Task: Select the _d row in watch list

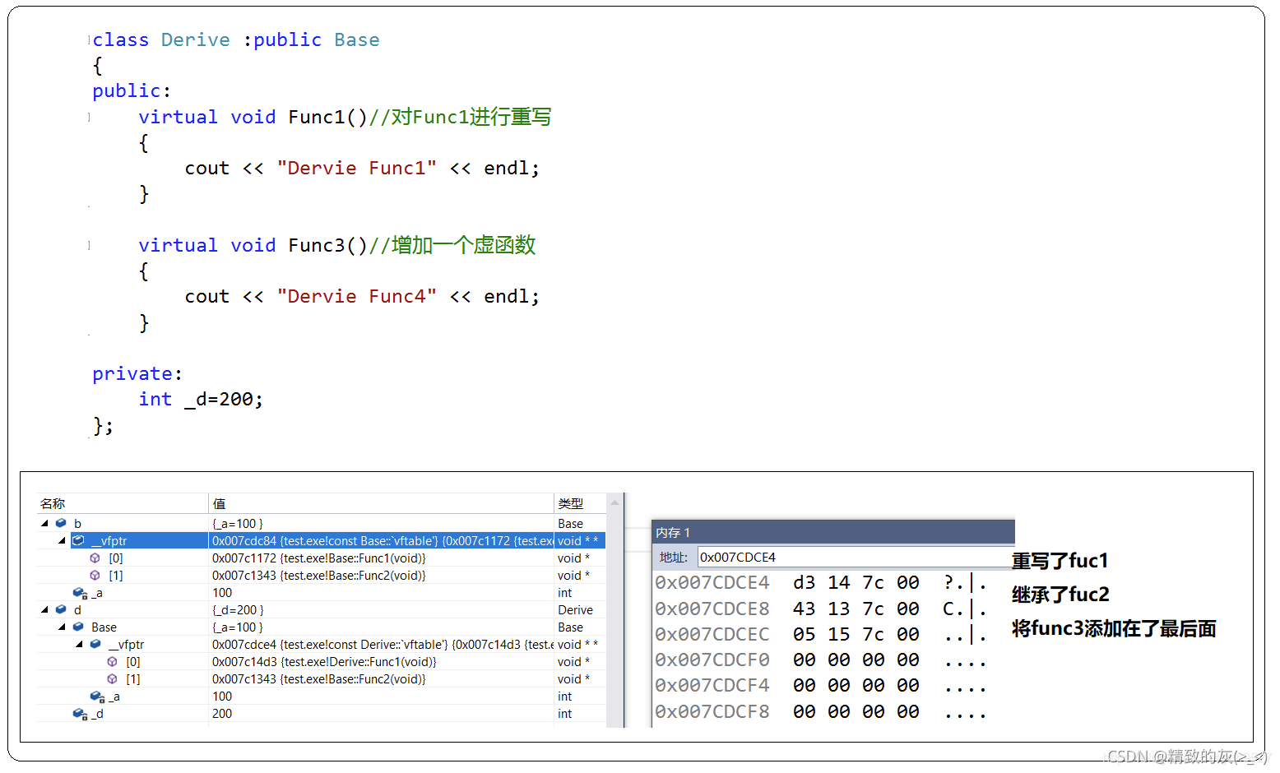Action: [x=322, y=714]
